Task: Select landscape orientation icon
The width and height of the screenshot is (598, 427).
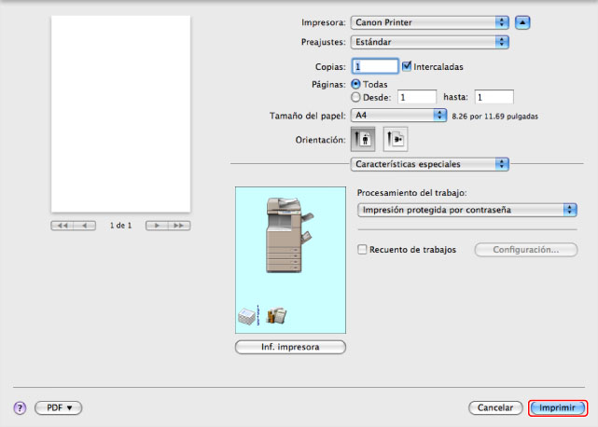Action: coord(396,139)
